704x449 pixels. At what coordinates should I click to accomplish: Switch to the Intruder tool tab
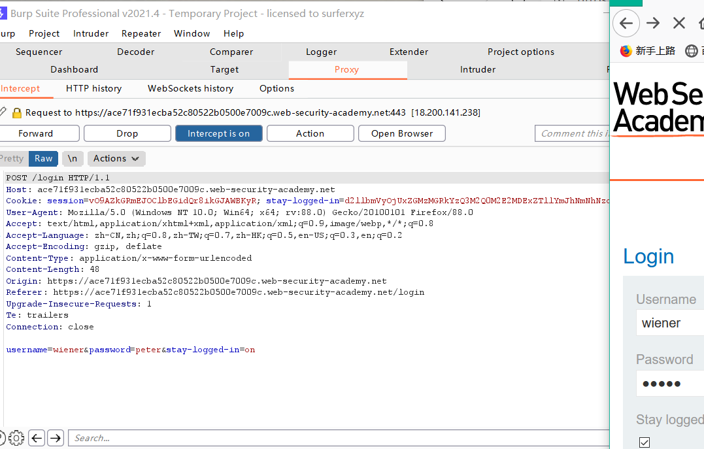(x=478, y=69)
